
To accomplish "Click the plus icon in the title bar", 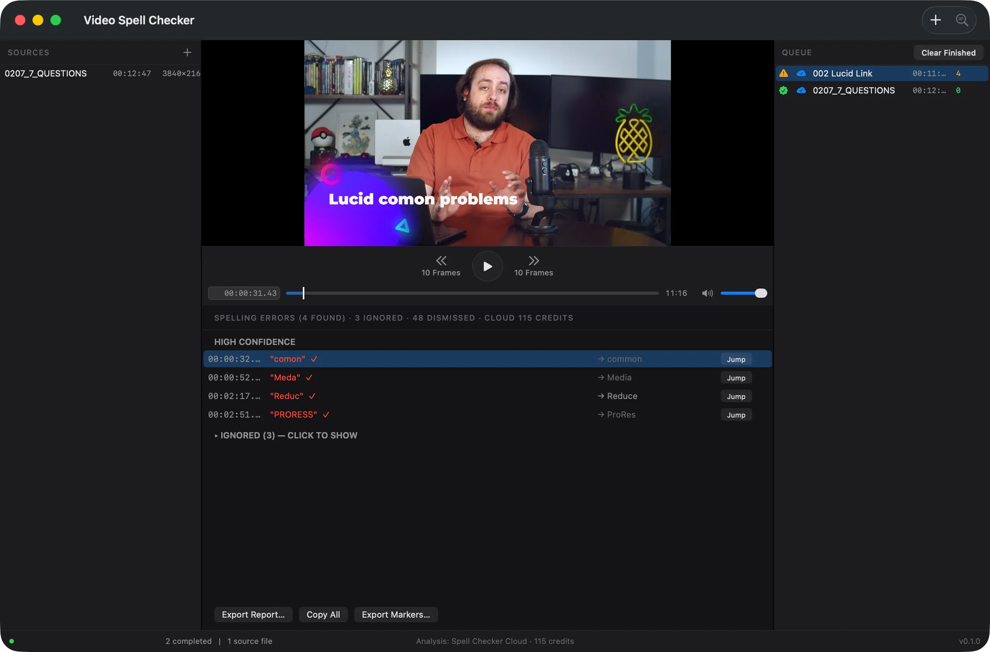I will [x=935, y=20].
